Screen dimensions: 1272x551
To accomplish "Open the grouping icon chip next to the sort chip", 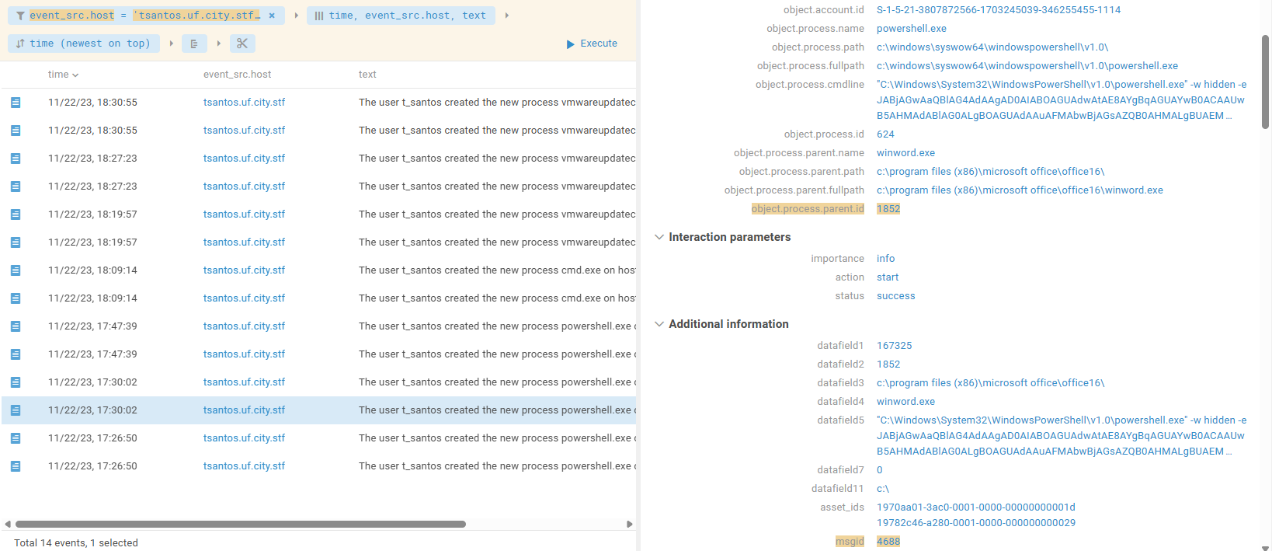I will tap(194, 44).
